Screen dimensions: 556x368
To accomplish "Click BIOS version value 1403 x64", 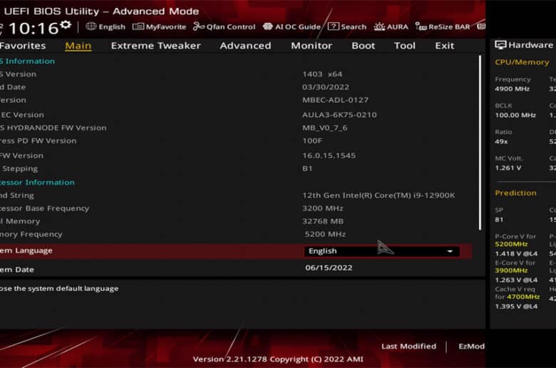I will point(322,74).
